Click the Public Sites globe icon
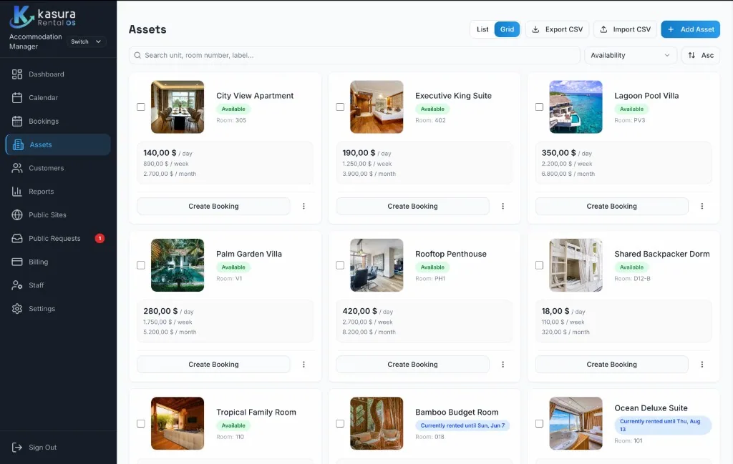The height and width of the screenshot is (464, 733). [17, 214]
